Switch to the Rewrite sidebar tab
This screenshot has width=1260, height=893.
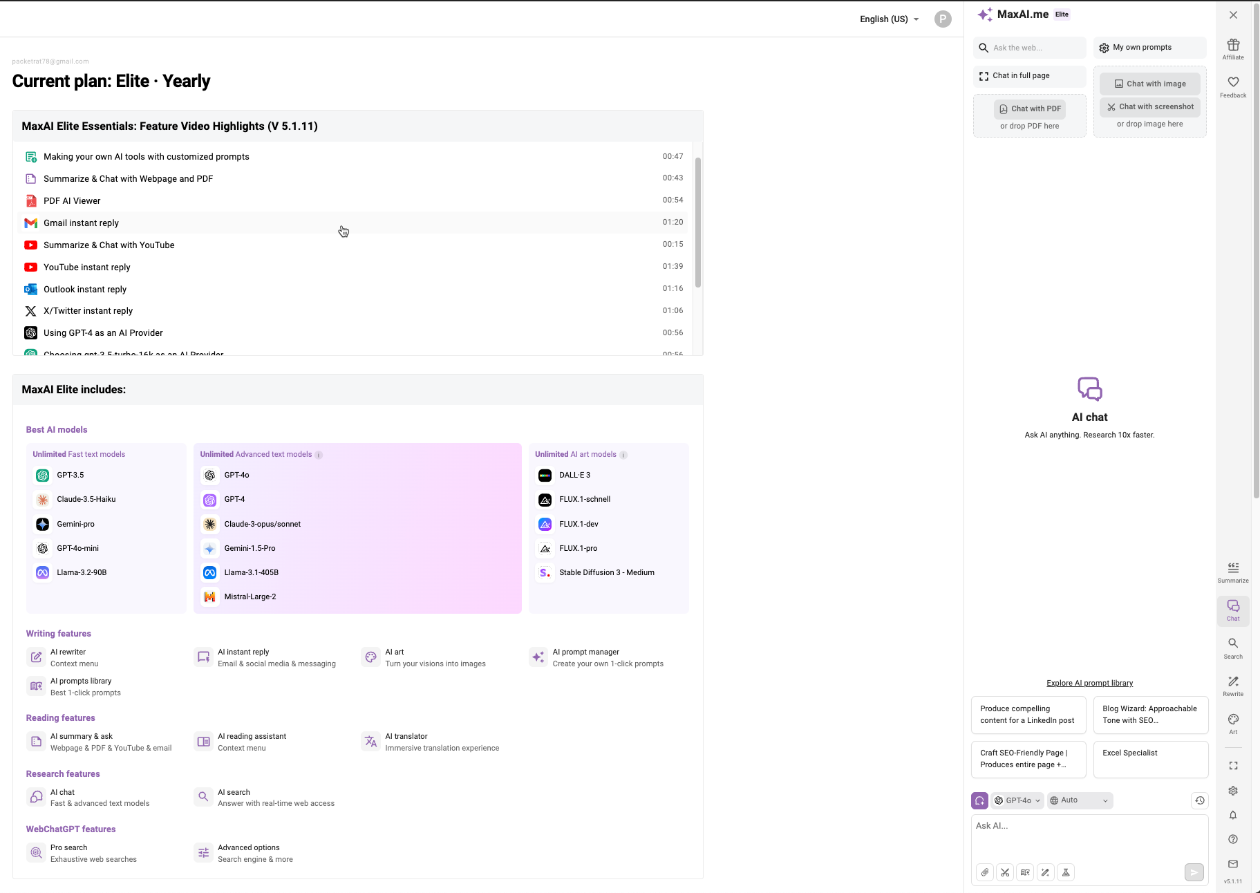pyautogui.click(x=1233, y=686)
